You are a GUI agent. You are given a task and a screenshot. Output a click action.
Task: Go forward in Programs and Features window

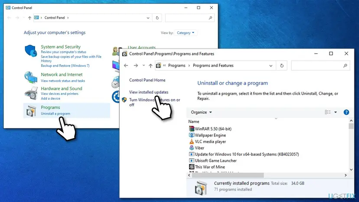pos(136,65)
